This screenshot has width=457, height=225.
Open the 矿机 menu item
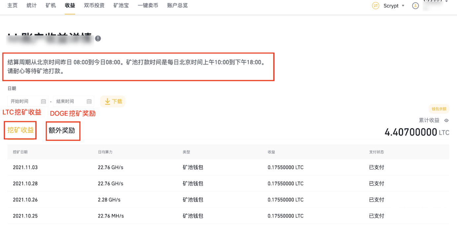[x=51, y=6]
